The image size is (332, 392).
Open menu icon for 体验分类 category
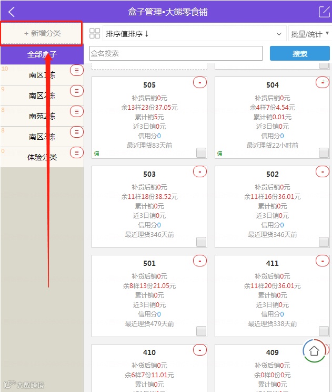tap(76, 152)
